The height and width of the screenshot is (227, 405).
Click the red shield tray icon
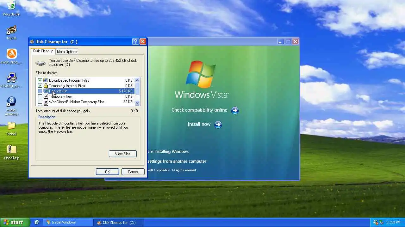376,222
